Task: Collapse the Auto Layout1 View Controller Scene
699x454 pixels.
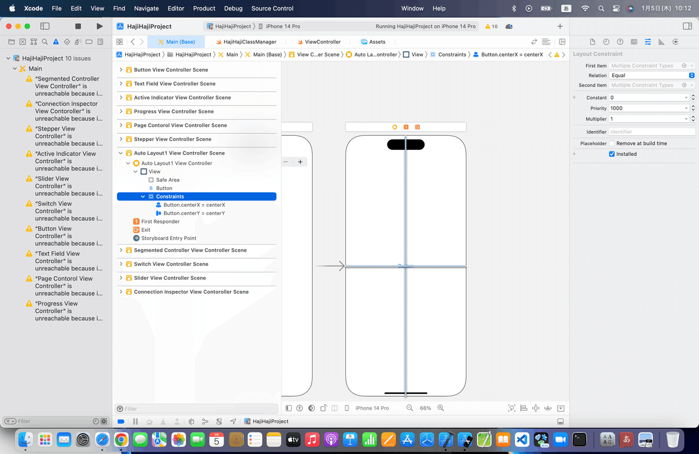Action: point(121,153)
